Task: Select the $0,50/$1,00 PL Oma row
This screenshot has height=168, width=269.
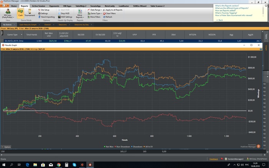Action: pos(132,41)
